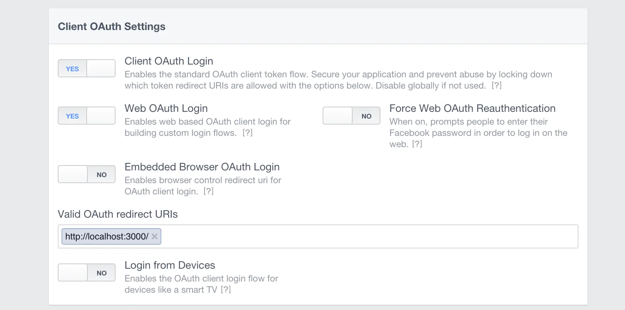The width and height of the screenshot is (625, 310).
Task: Click the Embedded Browser OAuth Login title
Action: tap(202, 167)
